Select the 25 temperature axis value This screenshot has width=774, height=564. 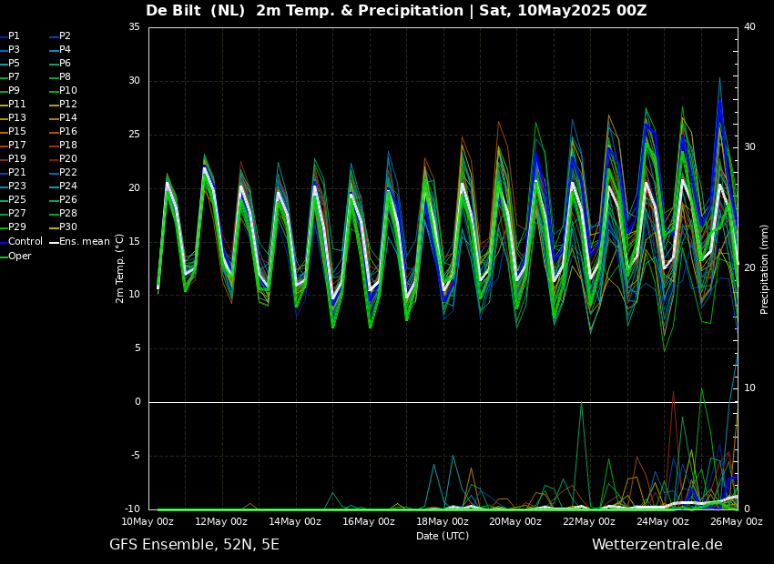pyautogui.click(x=134, y=135)
